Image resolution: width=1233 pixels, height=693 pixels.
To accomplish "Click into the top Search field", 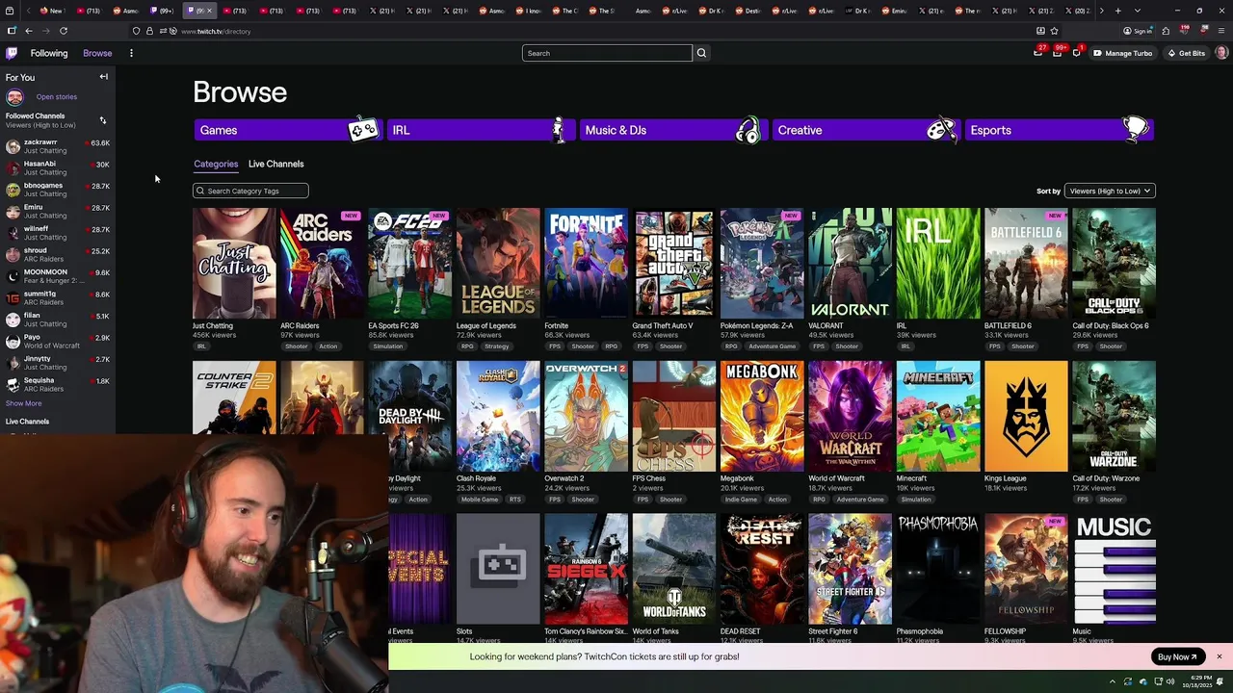I will point(607,53).
